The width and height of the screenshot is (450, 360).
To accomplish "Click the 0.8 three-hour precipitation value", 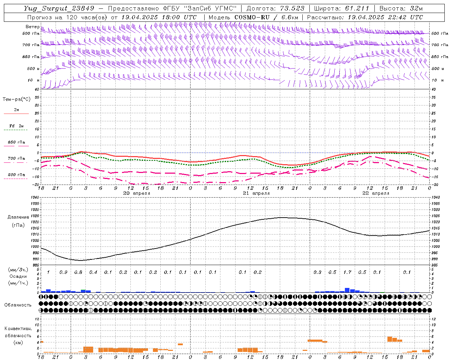I will (78, 272).
